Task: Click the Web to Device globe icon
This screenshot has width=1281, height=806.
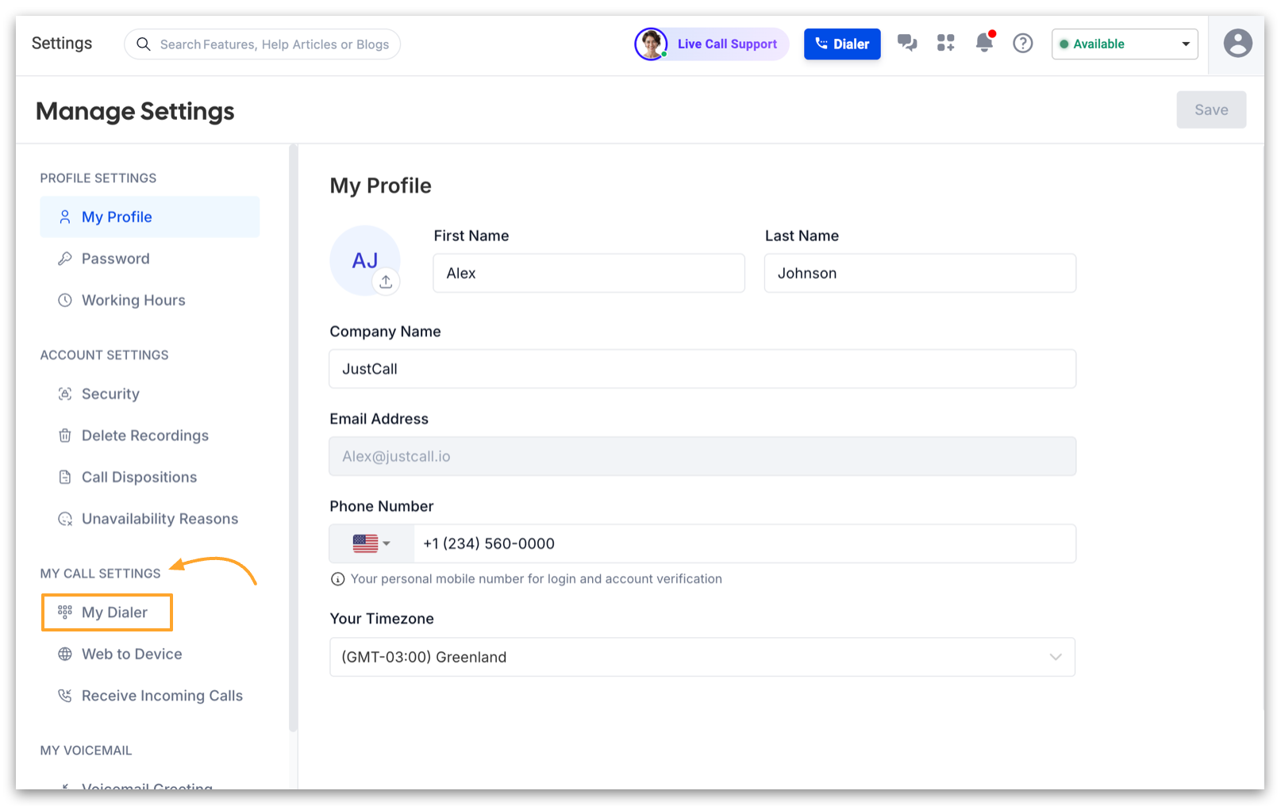Action: [x=65, y=654]
